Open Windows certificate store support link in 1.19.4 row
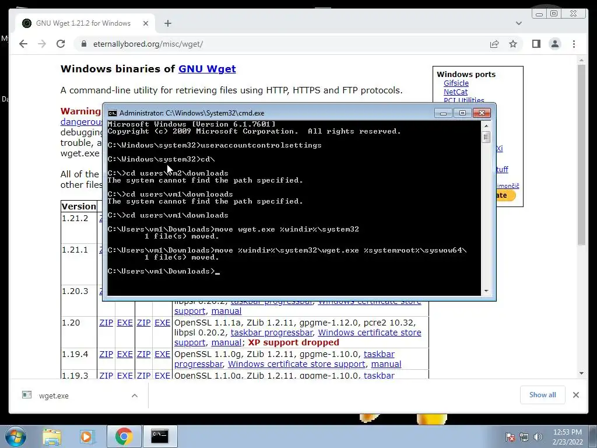This screenshot has width=597, height=448. [297, 364]
